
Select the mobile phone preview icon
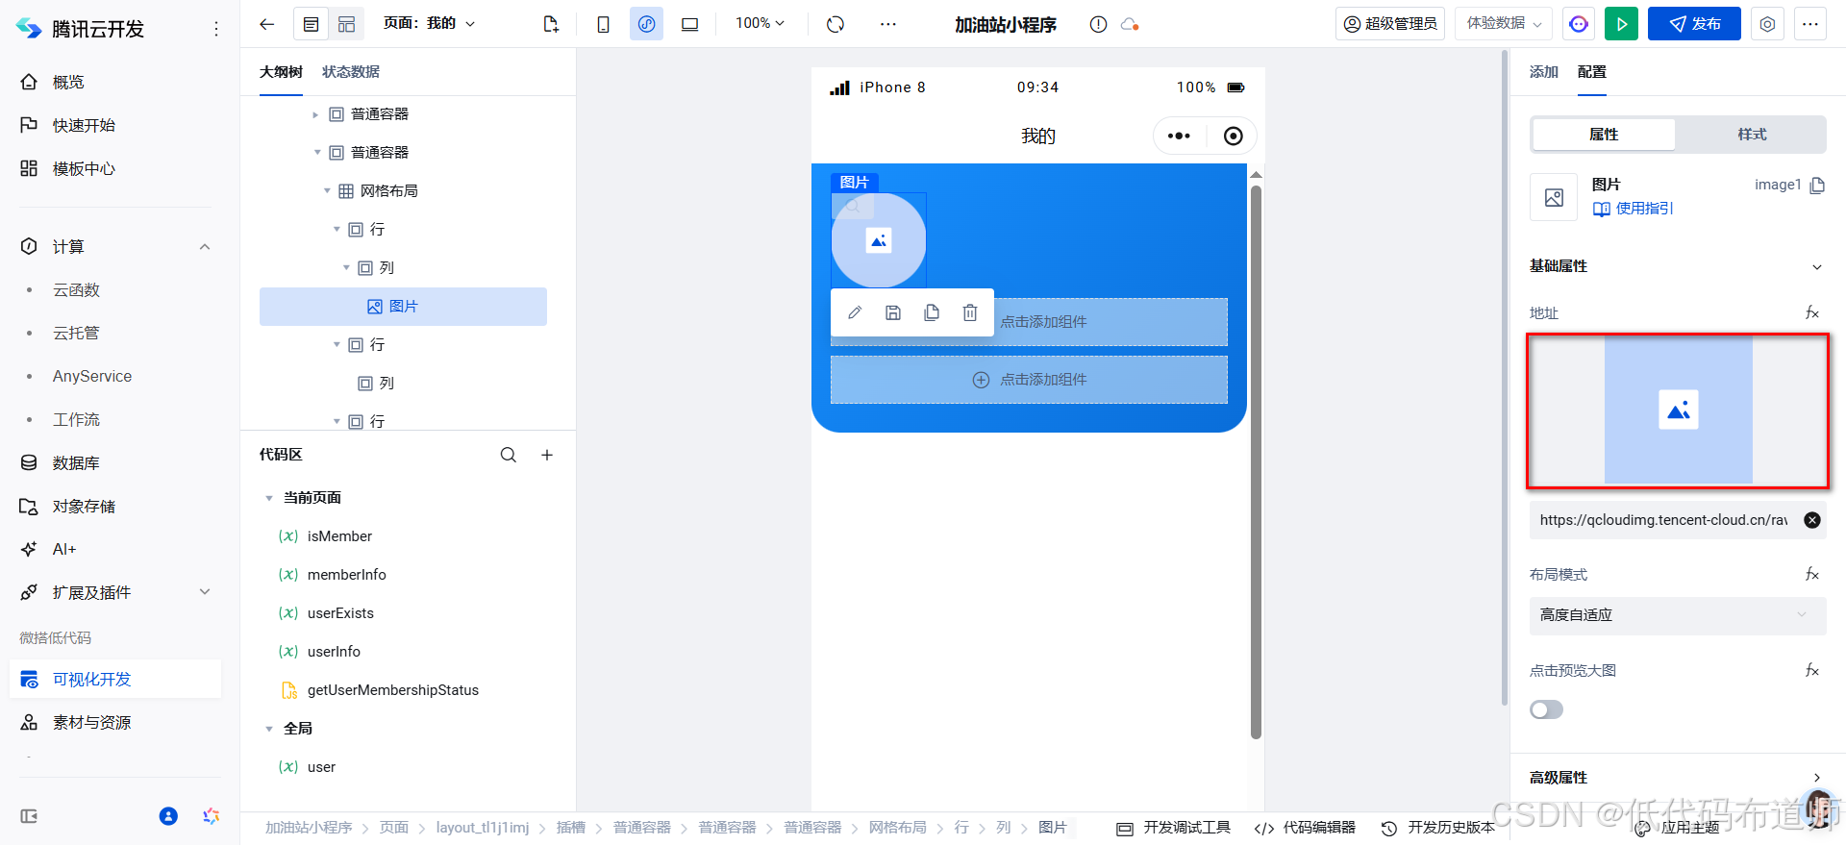[603, 24]
